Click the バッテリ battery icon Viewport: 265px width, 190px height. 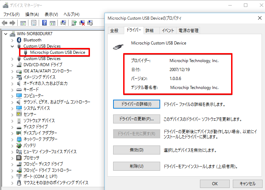[x=19, y=146]
